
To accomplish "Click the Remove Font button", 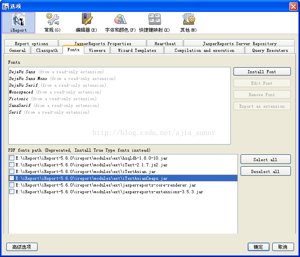I will click(x=262, y=95).
